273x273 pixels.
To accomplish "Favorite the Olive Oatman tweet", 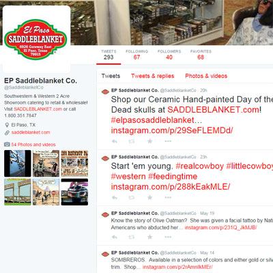I will coord(149,237).
